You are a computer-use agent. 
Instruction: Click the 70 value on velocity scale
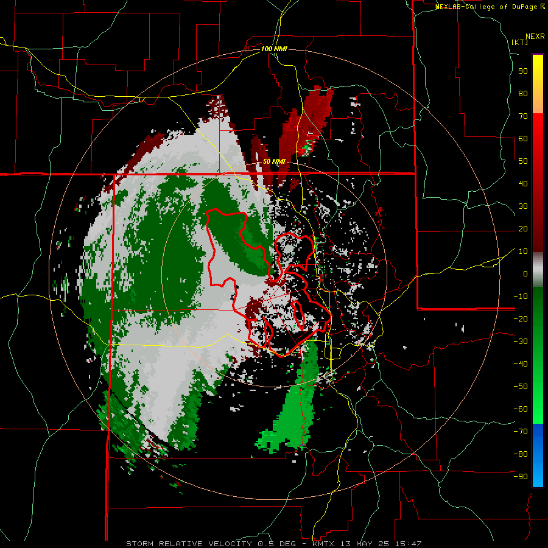[x=523, y=116]
